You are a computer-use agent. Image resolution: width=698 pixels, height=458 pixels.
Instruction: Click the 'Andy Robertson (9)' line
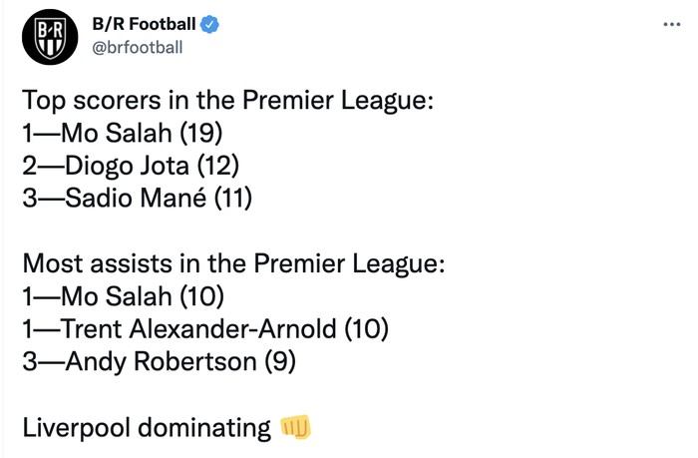(159, 361)
